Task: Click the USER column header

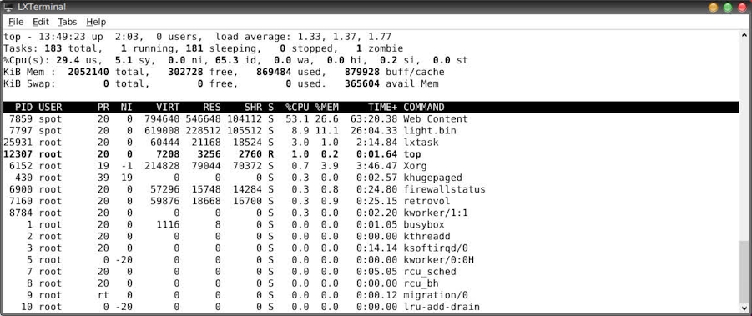Action: click(50, 108)
